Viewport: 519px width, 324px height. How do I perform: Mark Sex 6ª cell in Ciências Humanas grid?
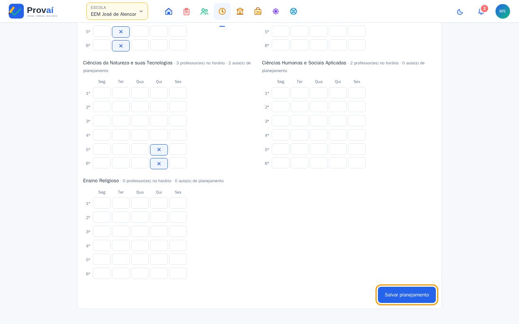(x=357, y=163)
